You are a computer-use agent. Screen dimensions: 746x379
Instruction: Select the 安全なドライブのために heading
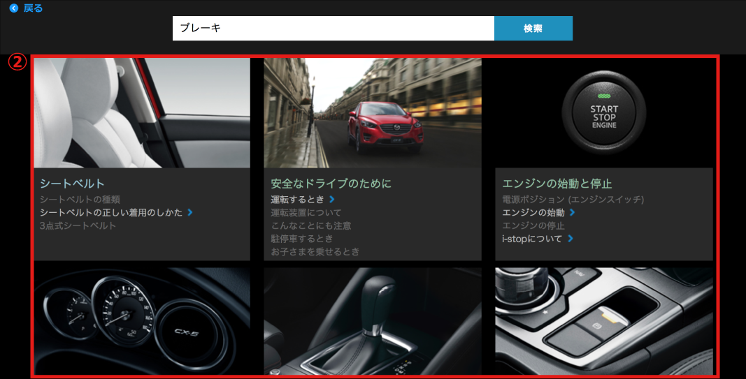point(331,184)
